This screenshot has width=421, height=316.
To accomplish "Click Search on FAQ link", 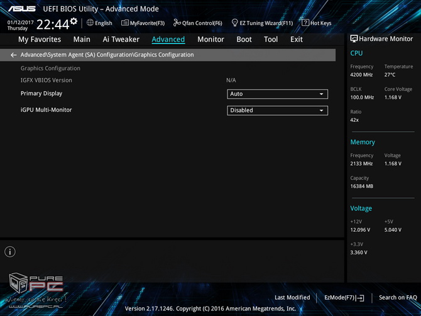I will (x=398, y=298).
